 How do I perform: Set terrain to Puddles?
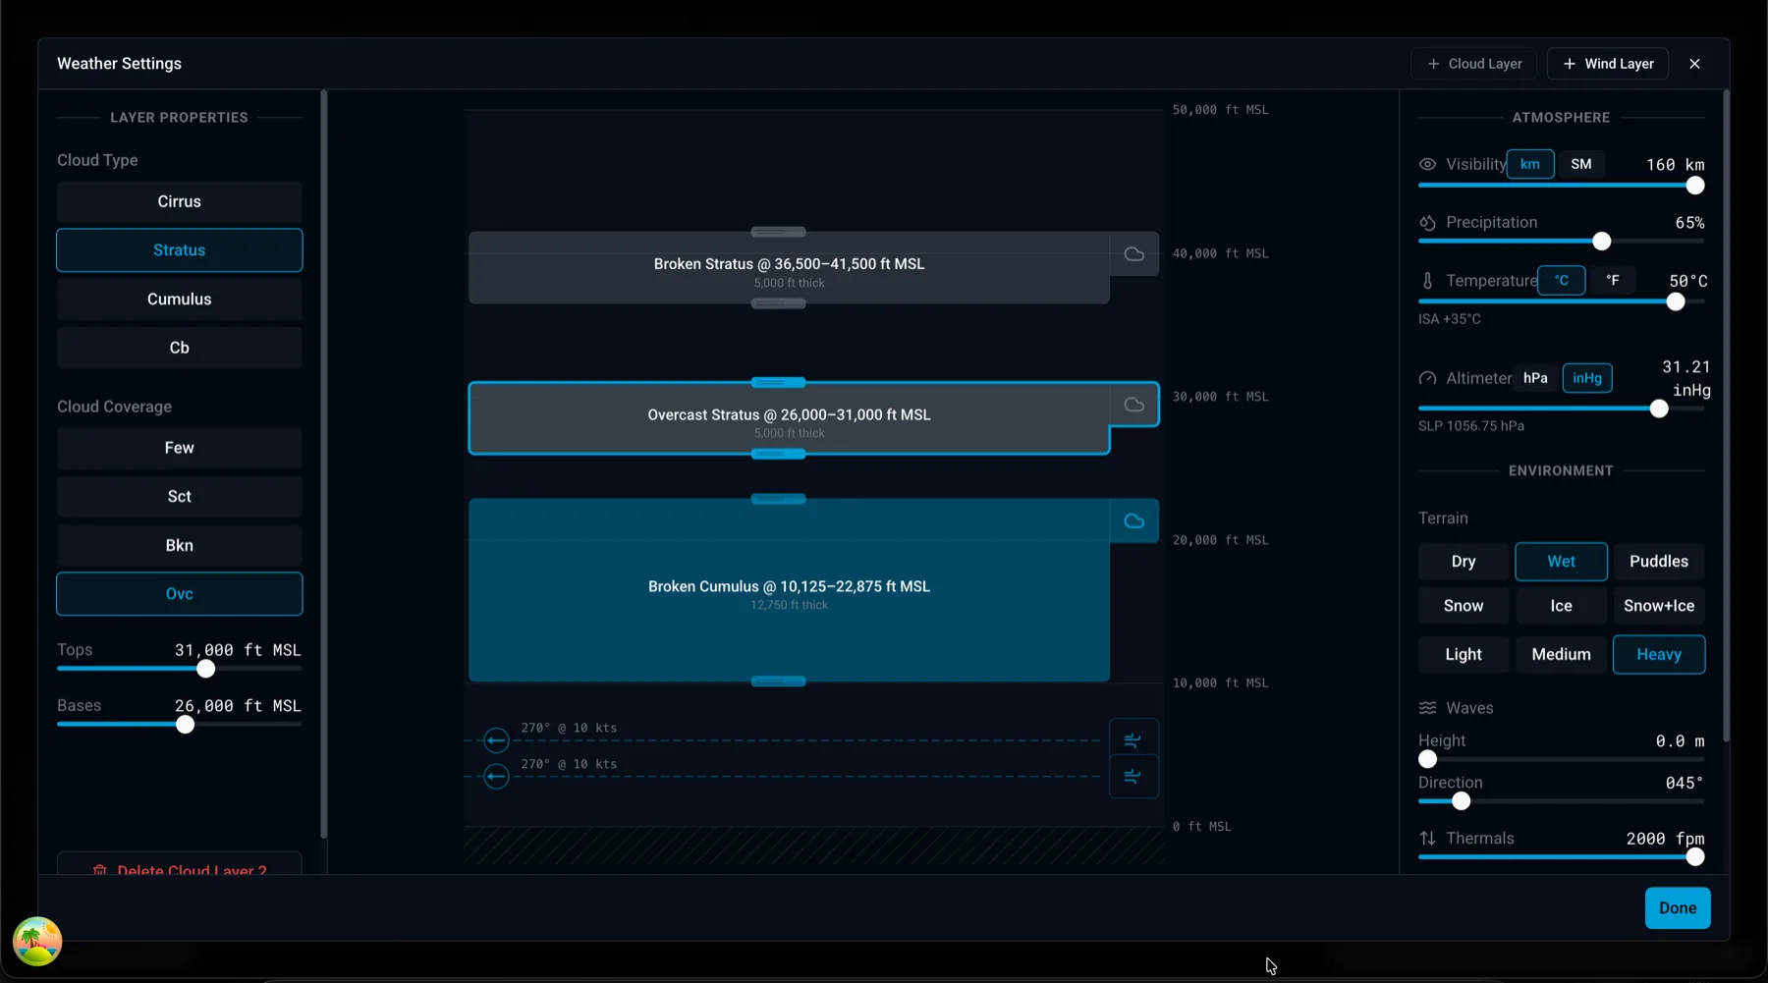pos(1659,562)
